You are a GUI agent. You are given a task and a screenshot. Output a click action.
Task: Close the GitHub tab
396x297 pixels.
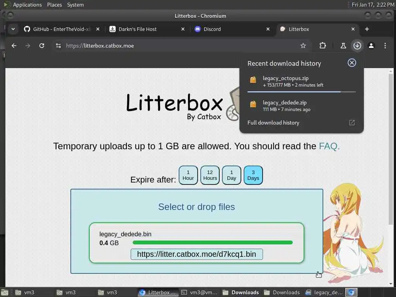tap(98, 29)
